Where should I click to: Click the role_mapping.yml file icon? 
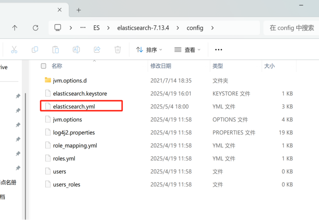pyautogui.click(x=48, y=145)
